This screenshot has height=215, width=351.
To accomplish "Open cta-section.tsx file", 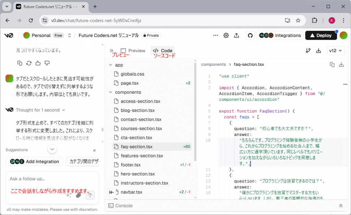I will (136, 138).
